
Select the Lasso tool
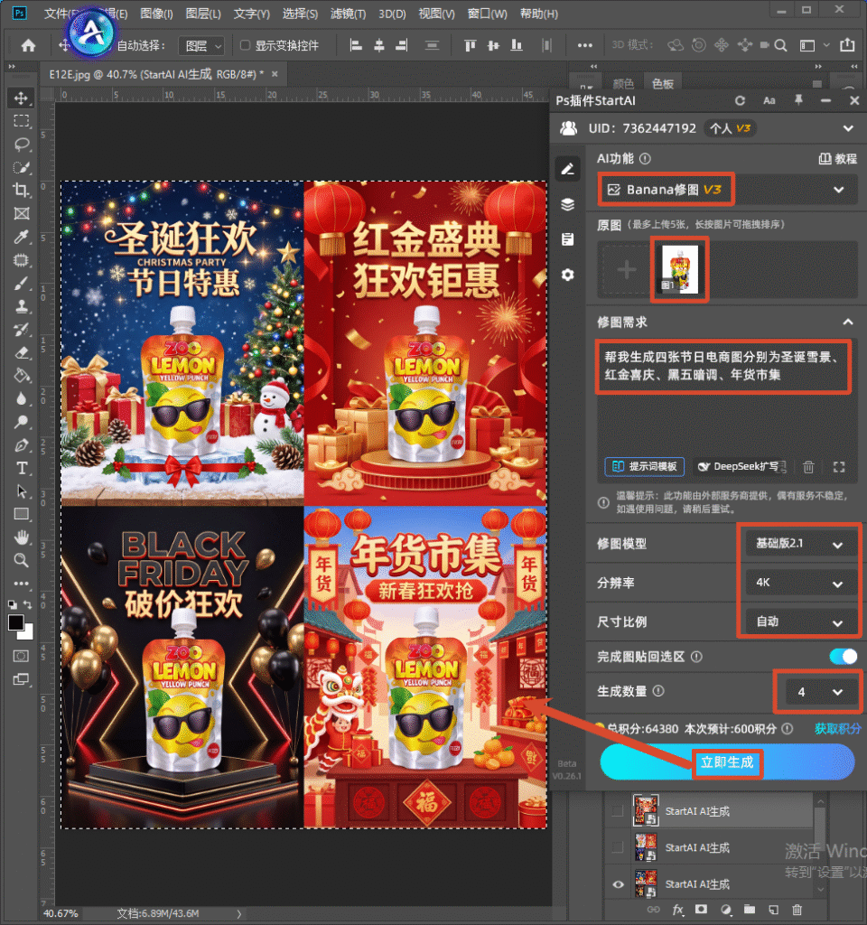pos(22,145)
